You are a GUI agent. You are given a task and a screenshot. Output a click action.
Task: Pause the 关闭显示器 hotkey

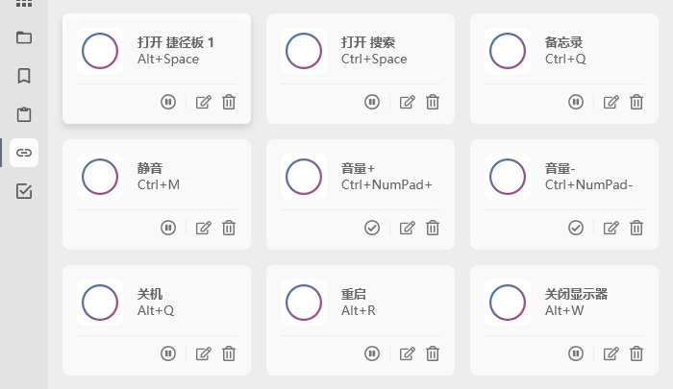click(576, 353)
